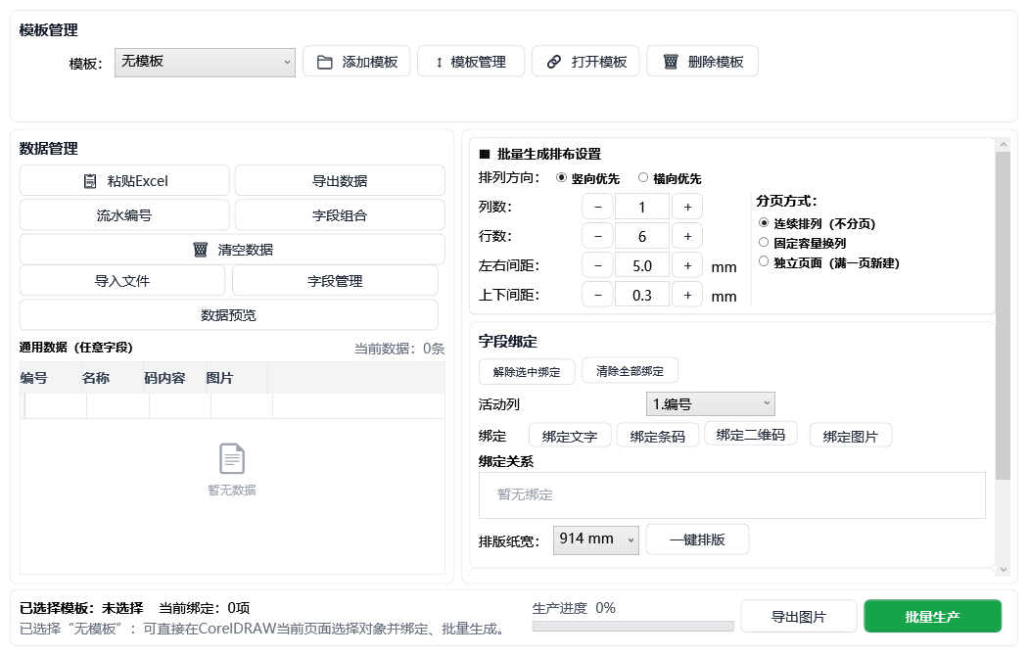Click the 名称 column header
The width and height of the screenshot is (1028, 656).
[113, 378]
